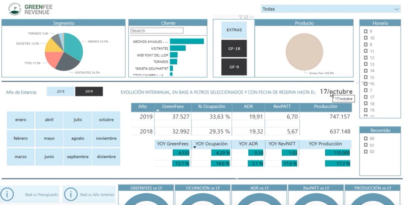Select the GF-18 product button
Image resolution: width=403 pixels, height=205 pixels.
(x=234, y=49)
